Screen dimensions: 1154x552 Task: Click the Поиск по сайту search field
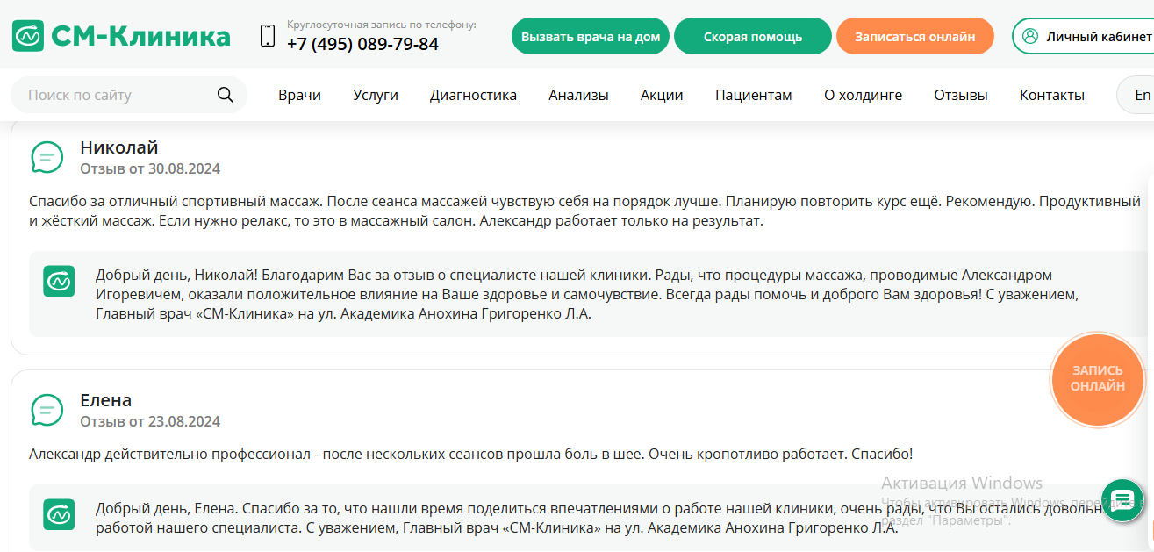pos(105,93)
